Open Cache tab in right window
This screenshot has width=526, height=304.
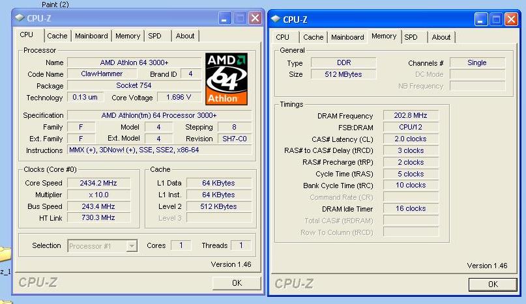(x=314, y=37)
